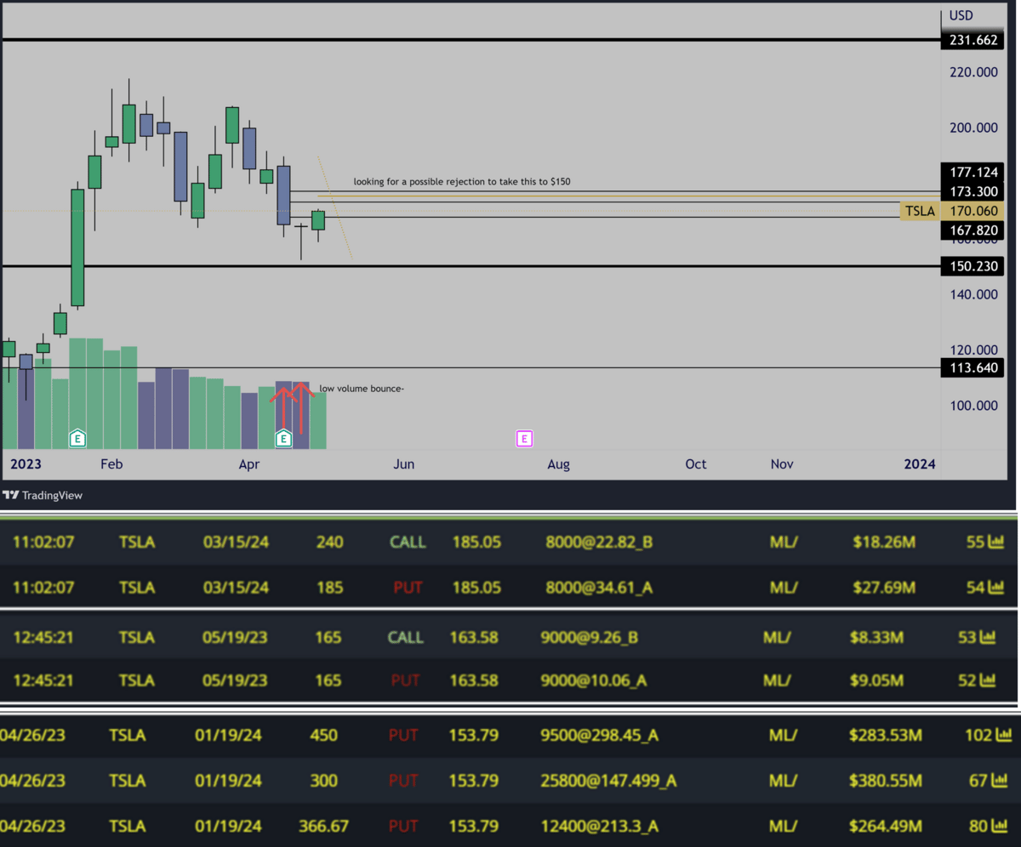Click the 9500@298.45_A order cell

(600, 735)
